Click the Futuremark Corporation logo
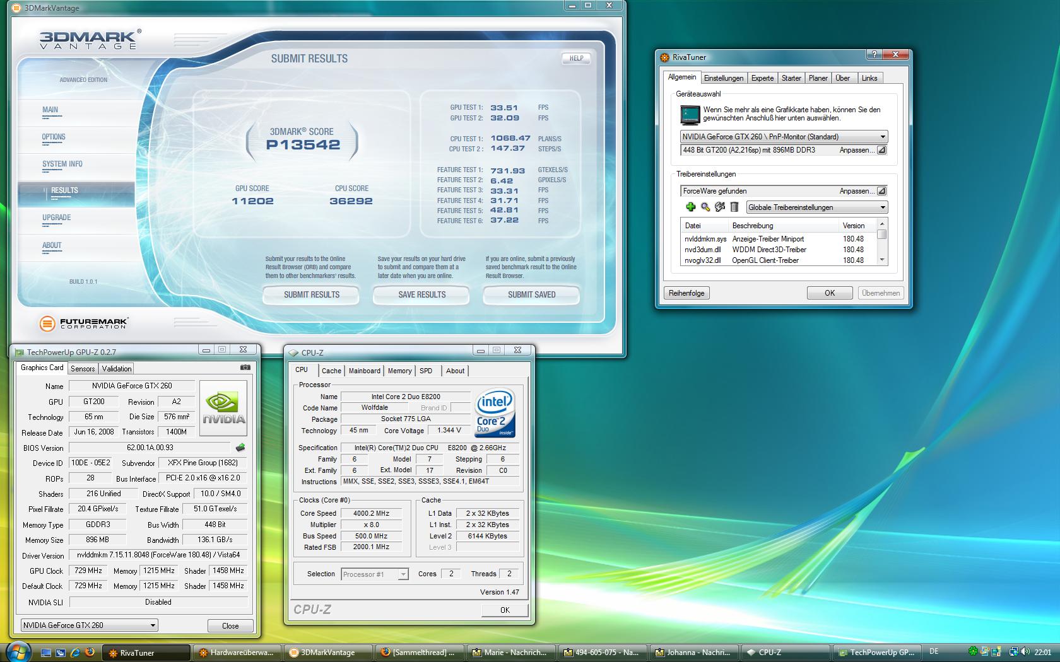This screenshot has width=1060, height=662. [x=83, y=323]
